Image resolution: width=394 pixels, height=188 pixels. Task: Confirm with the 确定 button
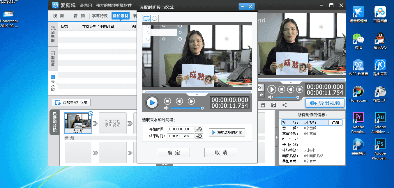tap(173, 152)
